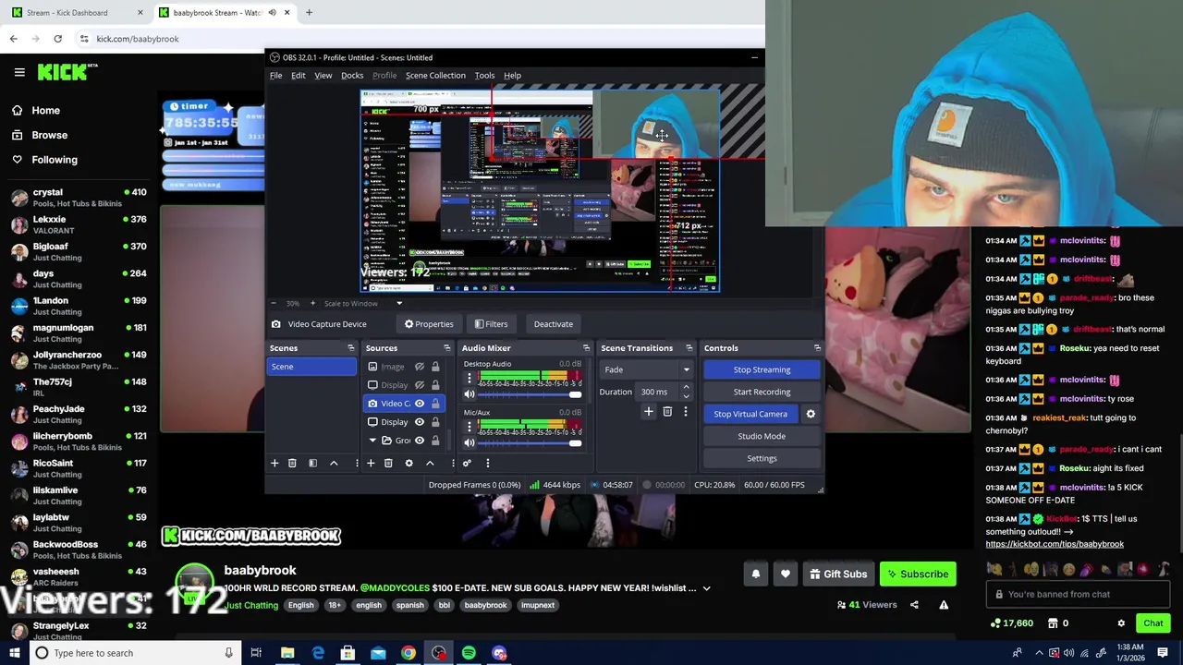Click Stop Streaming in OBS Controls
This screenshot has width=1183, height=665.
(762, 369)
